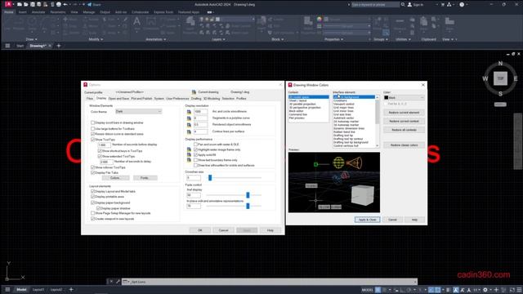Expand the Draw panel dropdown
The image size is (523, 294).
(32, 39)
